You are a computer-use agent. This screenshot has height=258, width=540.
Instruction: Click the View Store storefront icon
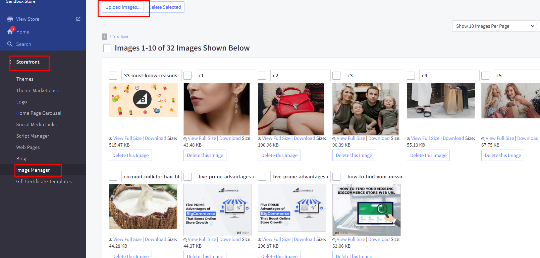click(x=10, y=19)
